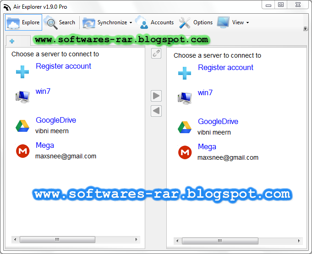
Task: Click the left pane win7 computer icon
Action: pos(22,97)
